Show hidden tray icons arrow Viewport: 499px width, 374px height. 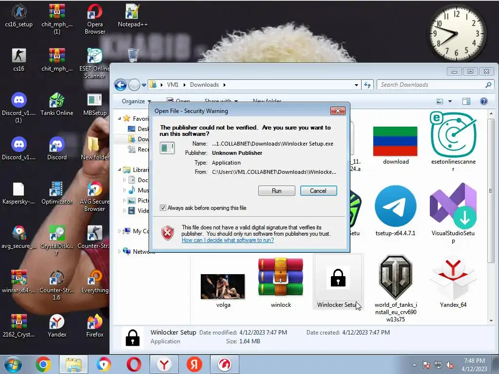(414, 365)
